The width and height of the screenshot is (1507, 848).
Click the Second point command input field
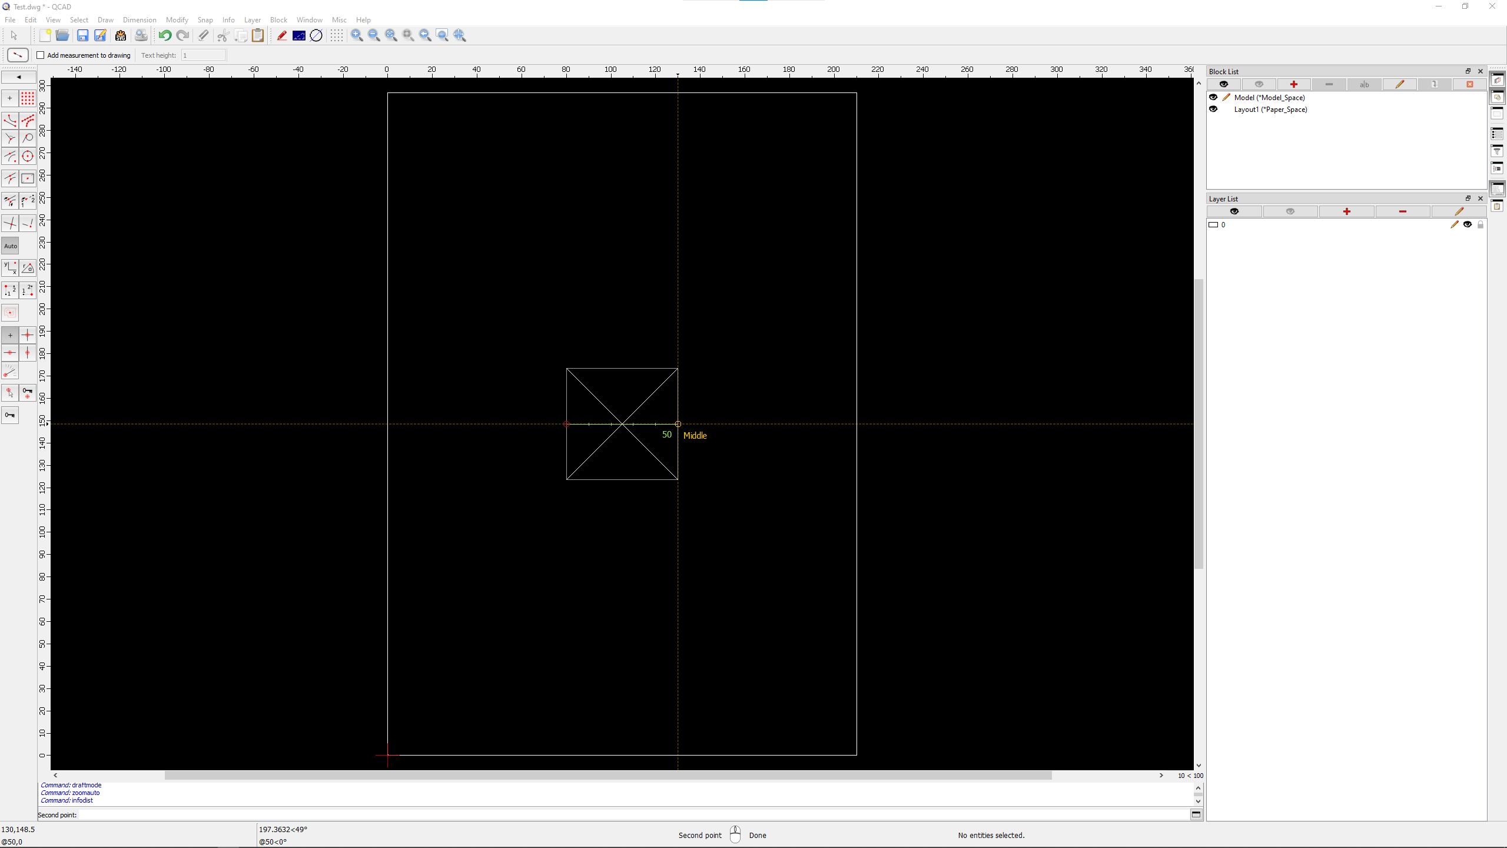(x=635, y=815)
